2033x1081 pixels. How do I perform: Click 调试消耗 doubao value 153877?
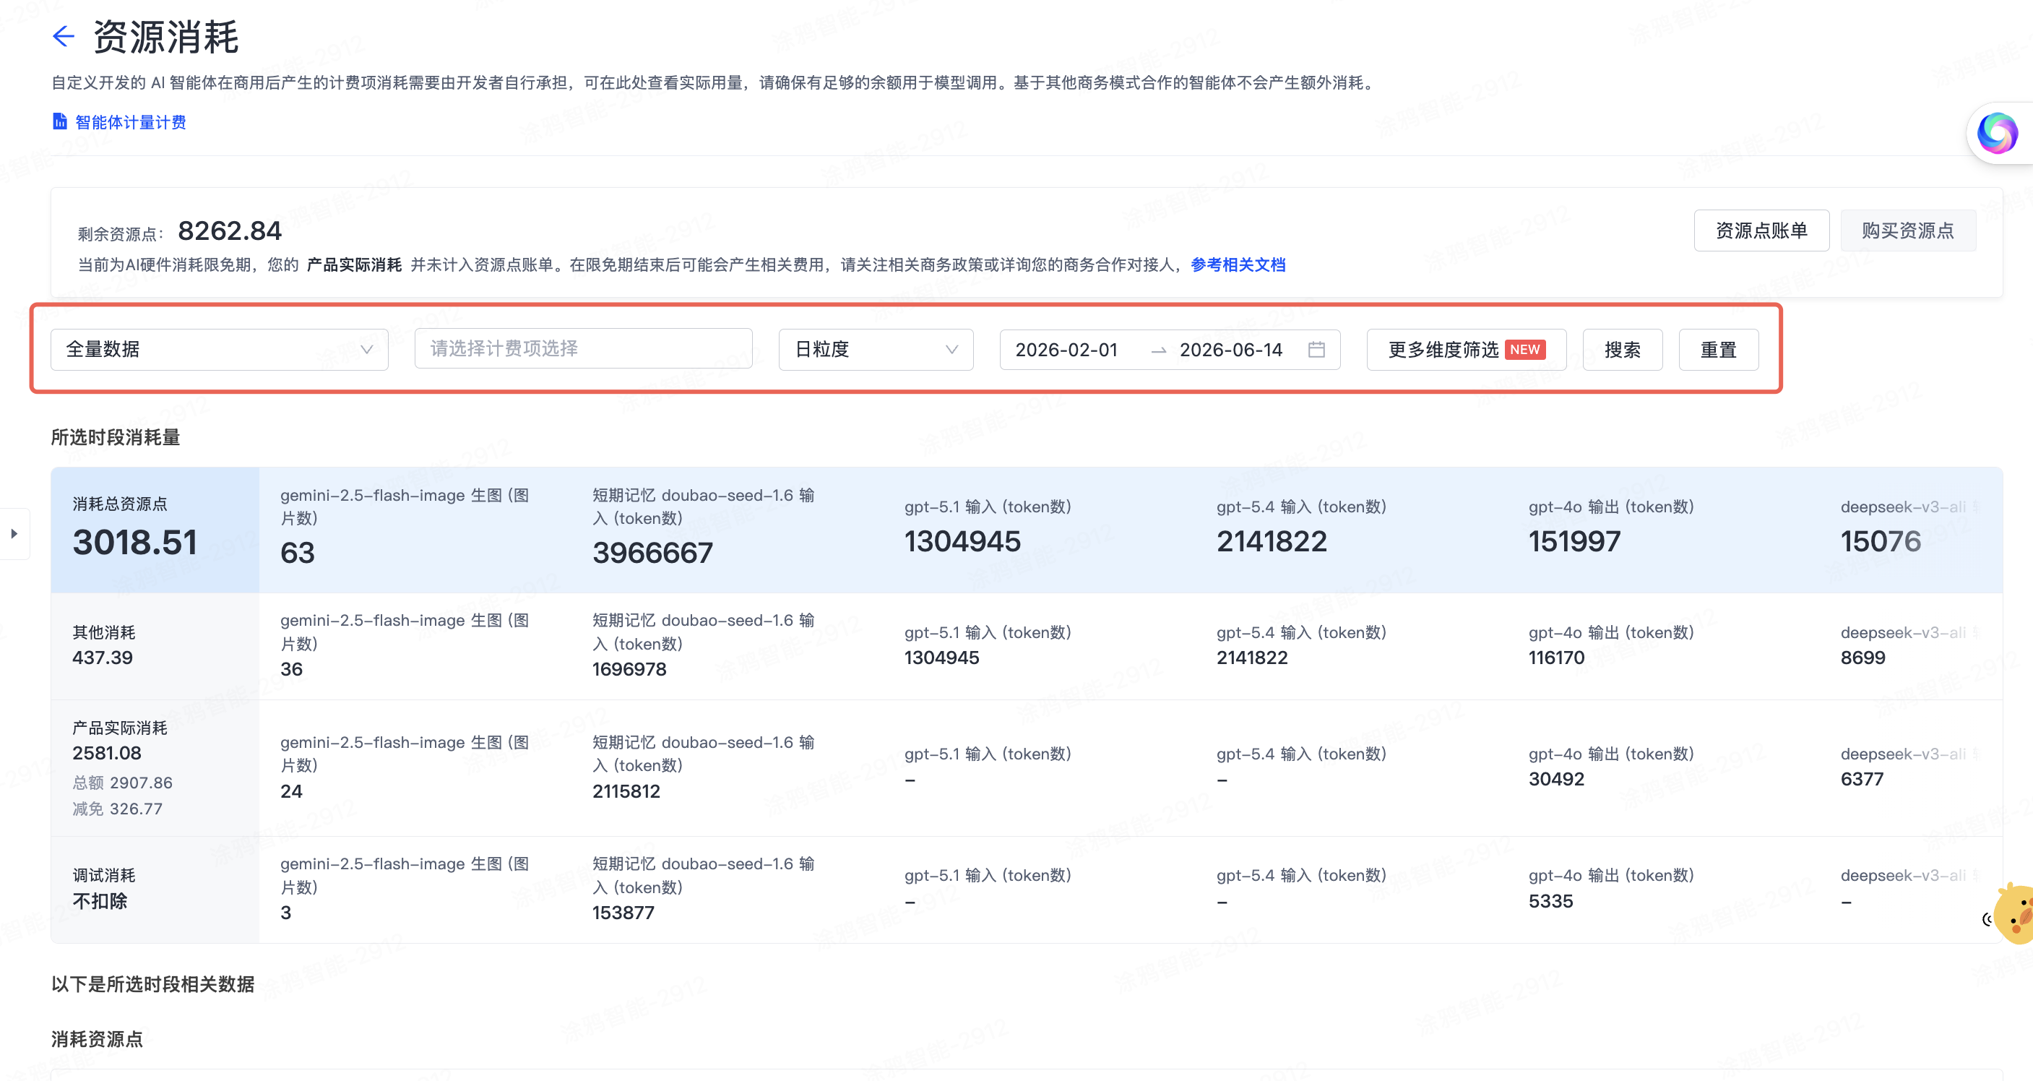pos(623,913)
